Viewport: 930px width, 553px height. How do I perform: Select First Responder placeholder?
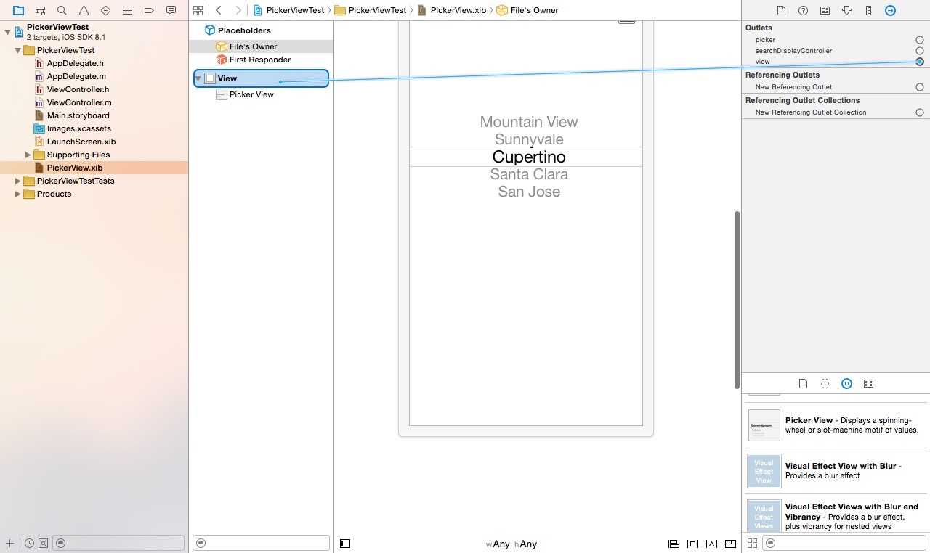pos(259,60)
